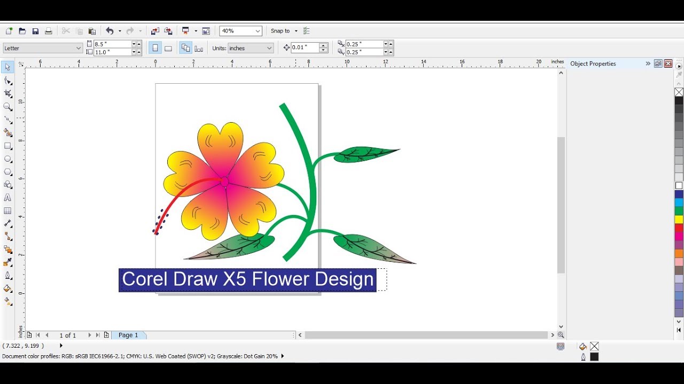This screenshot has height=384, width=684.
Task: Open the Welcome Screen icon
Action: [206, 31]
